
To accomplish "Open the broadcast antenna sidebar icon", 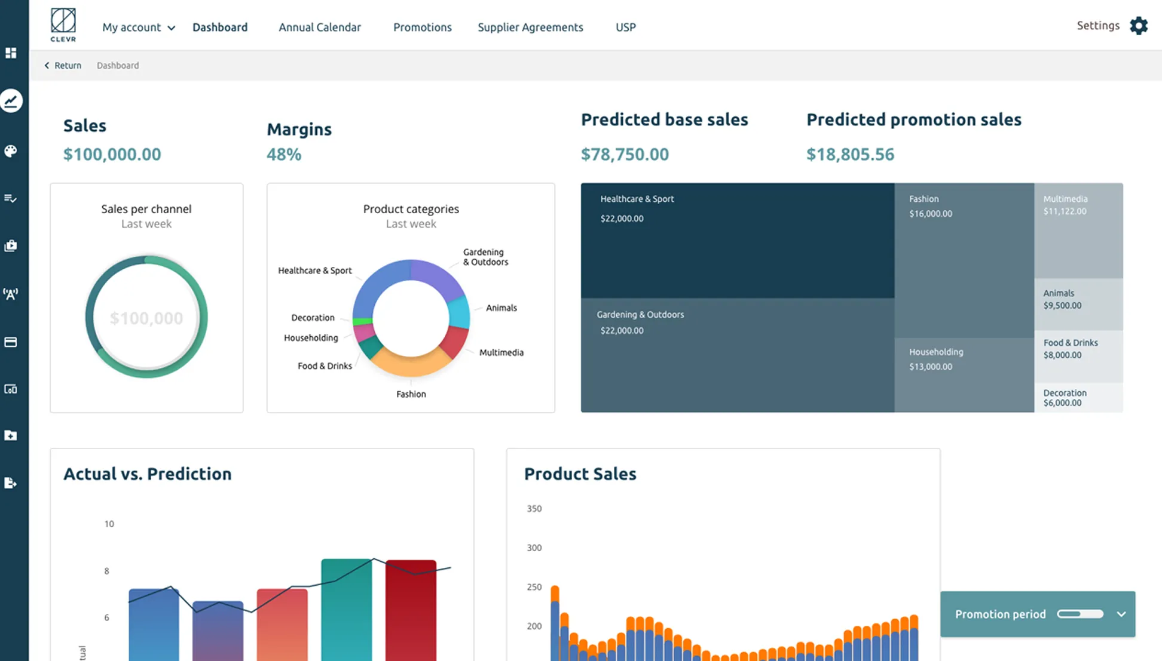I will click(11, 294).
